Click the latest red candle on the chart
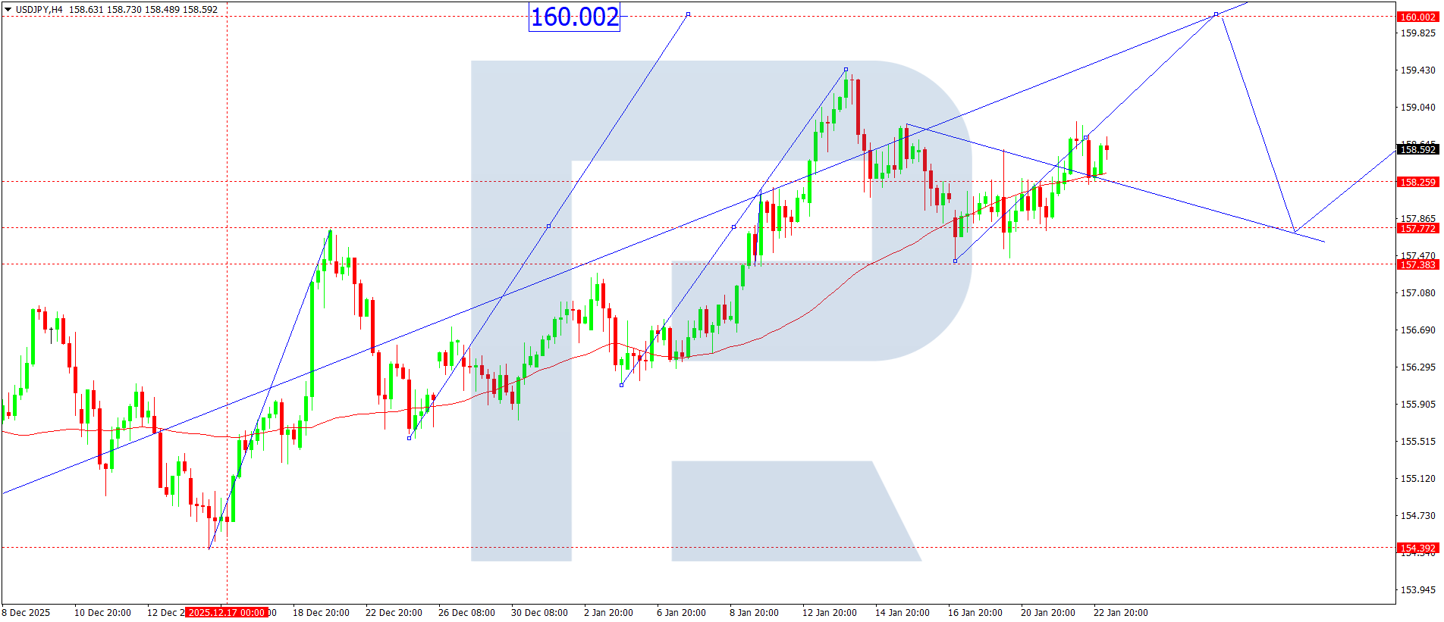Viewport: 1444px width, 622px height. [x=1107, y=148]
